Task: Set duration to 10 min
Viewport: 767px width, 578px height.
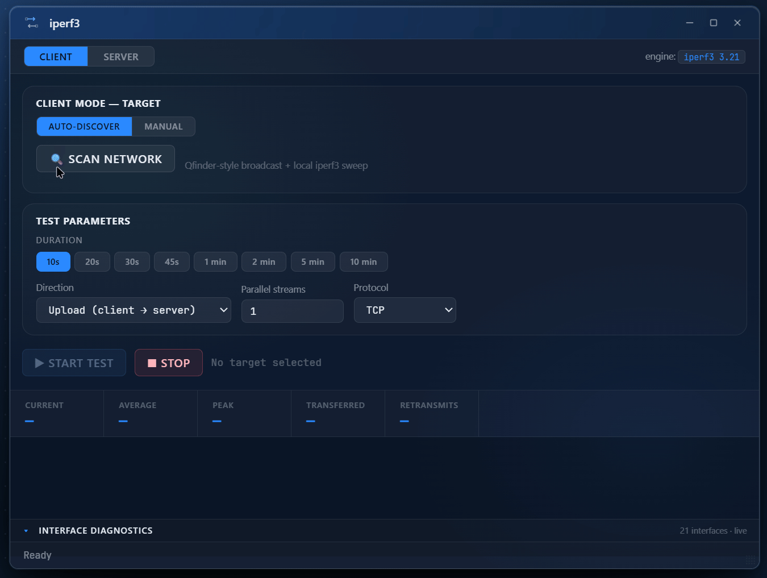Action: (364, 261)
